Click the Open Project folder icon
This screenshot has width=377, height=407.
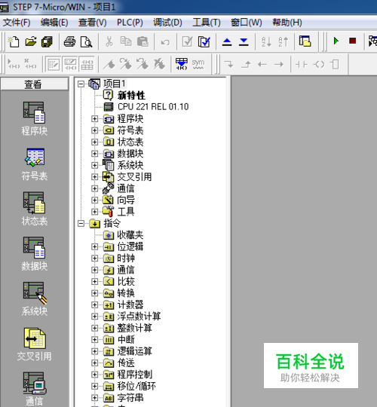point(31,41)
